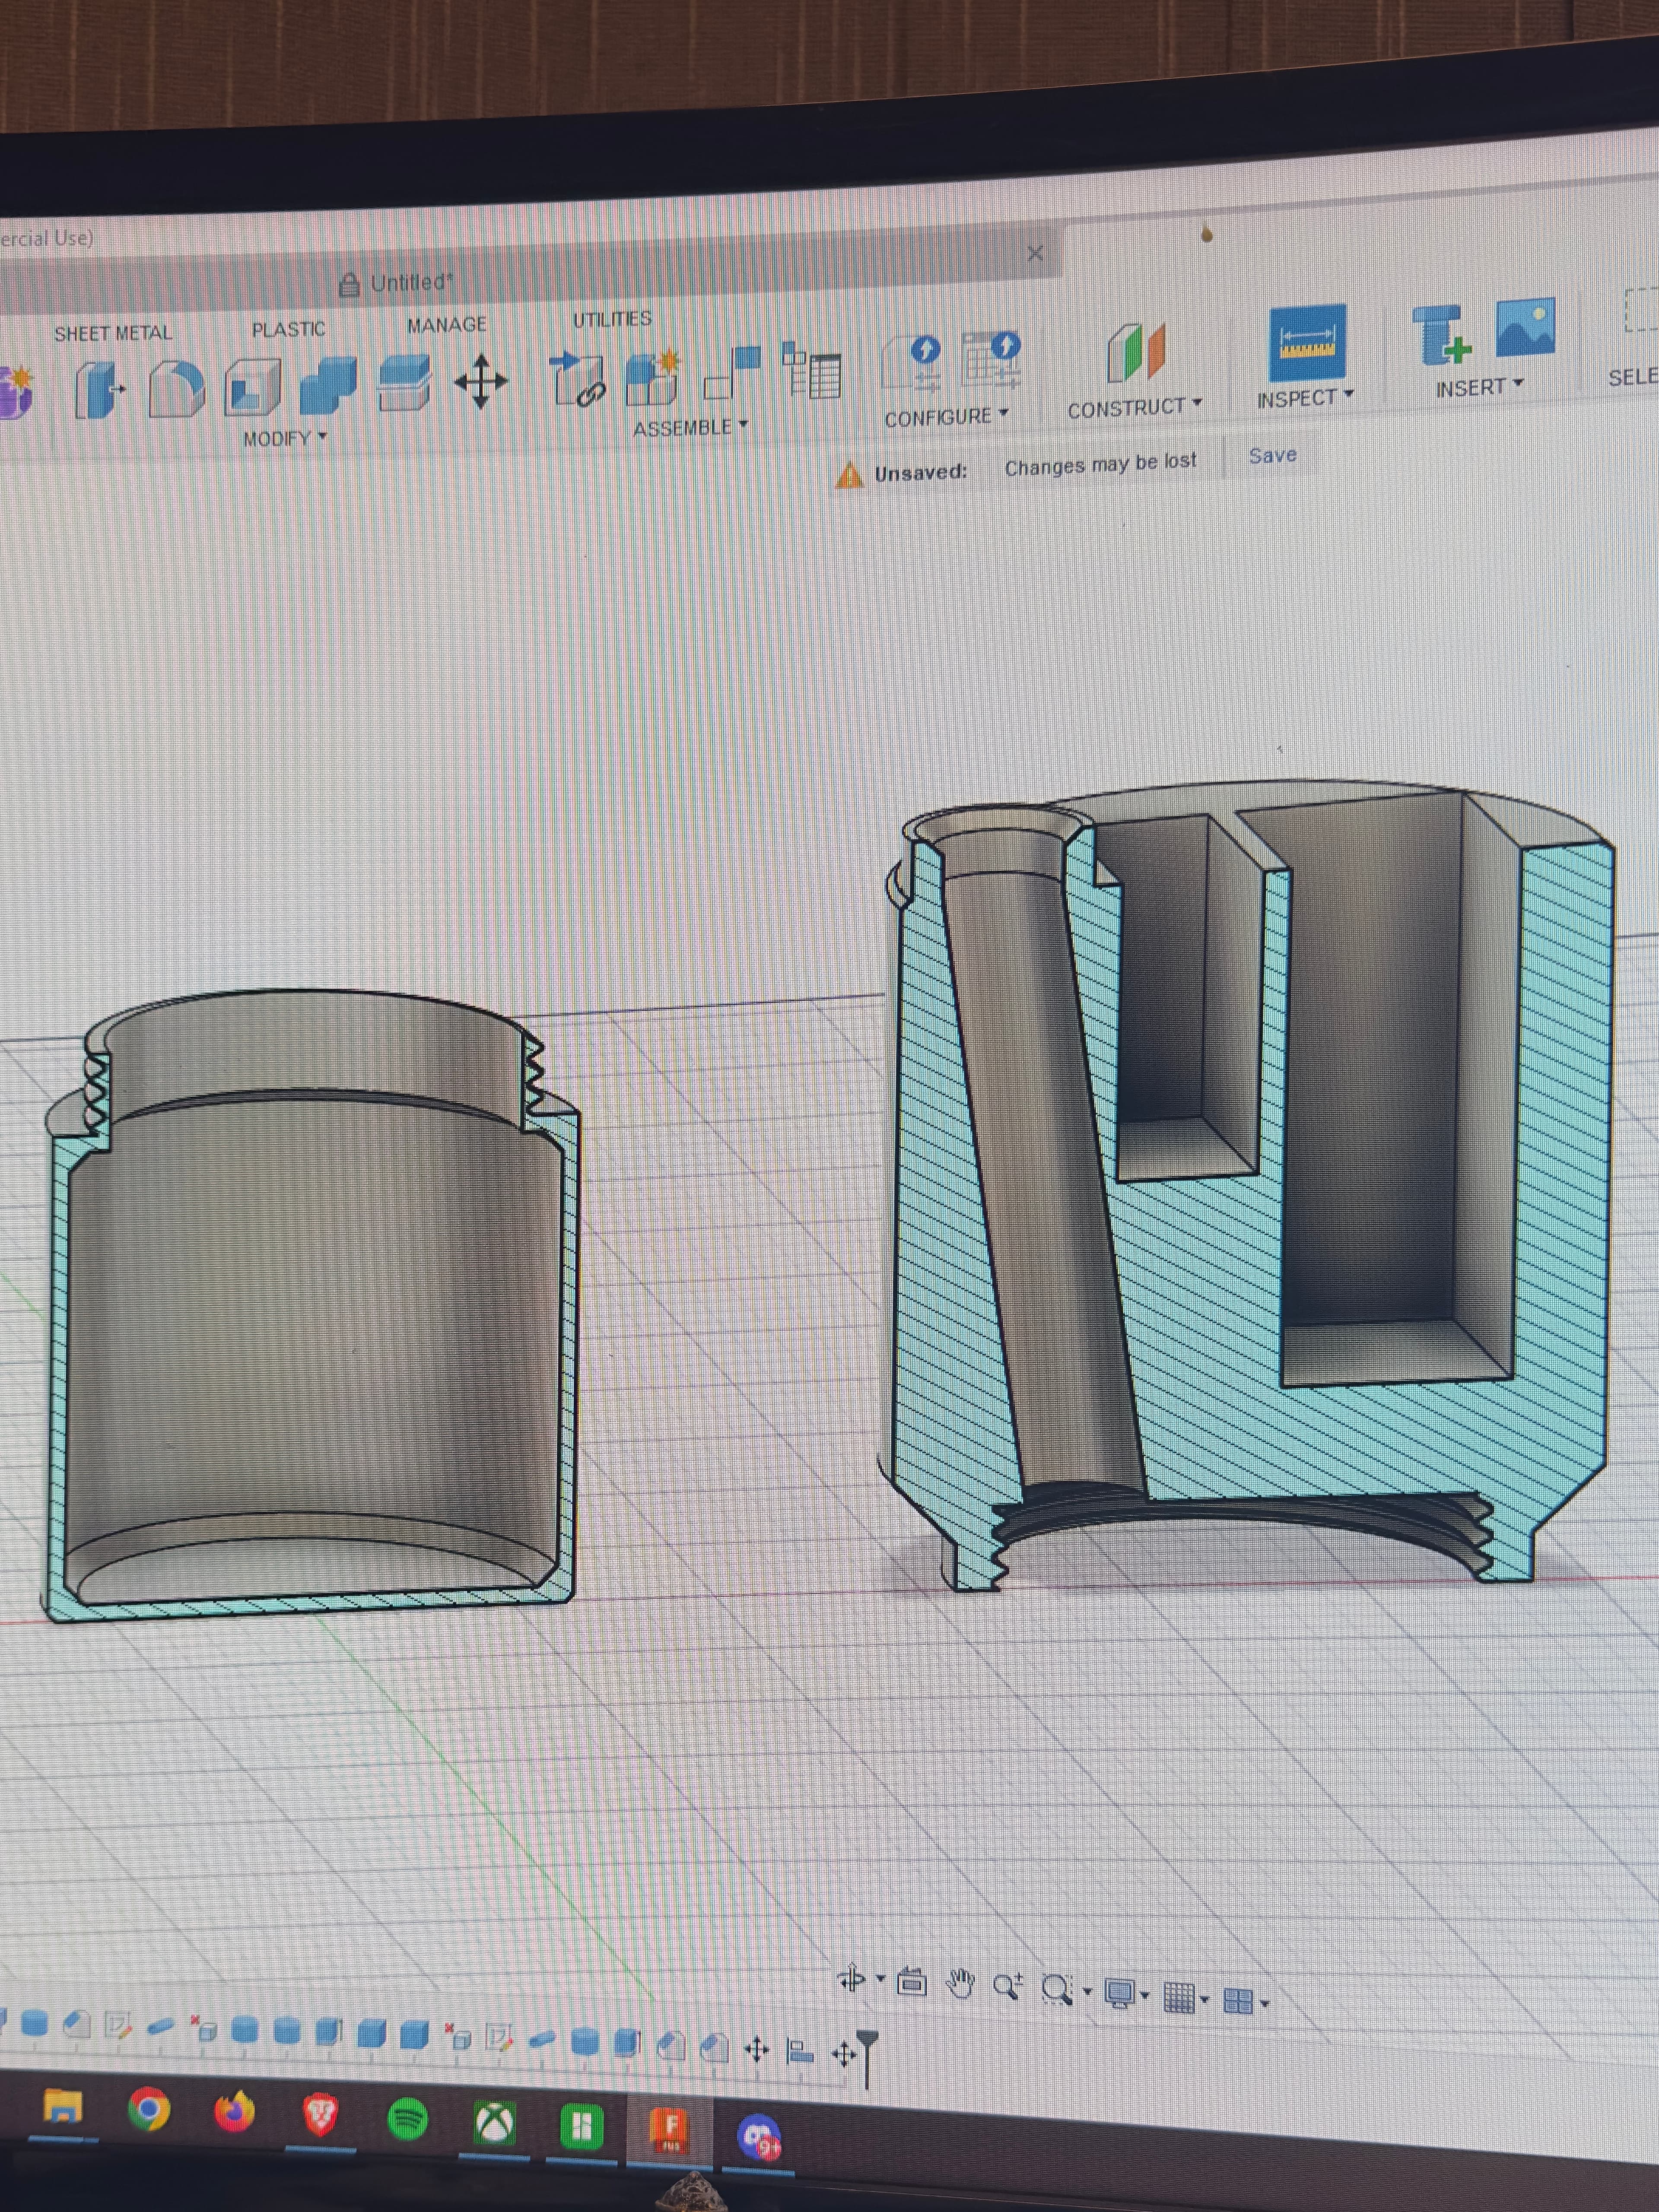Close the Untitled document tab

[1035, 253]
